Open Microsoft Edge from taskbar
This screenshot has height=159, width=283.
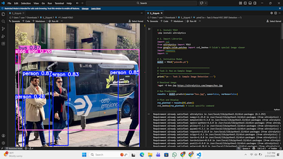click(142, 154)
